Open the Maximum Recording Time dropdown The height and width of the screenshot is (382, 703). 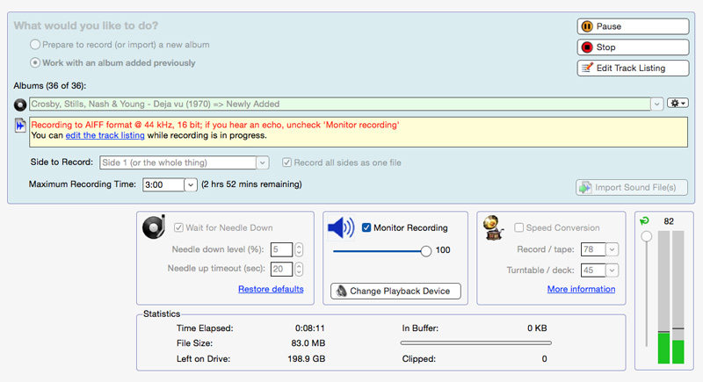point(191,184)
